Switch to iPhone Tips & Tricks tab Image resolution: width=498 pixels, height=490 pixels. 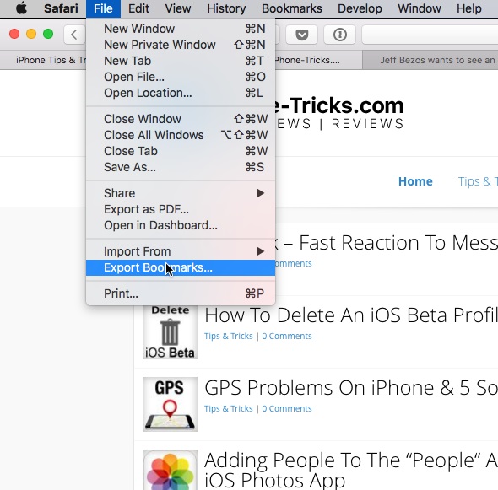pos(43,60)
